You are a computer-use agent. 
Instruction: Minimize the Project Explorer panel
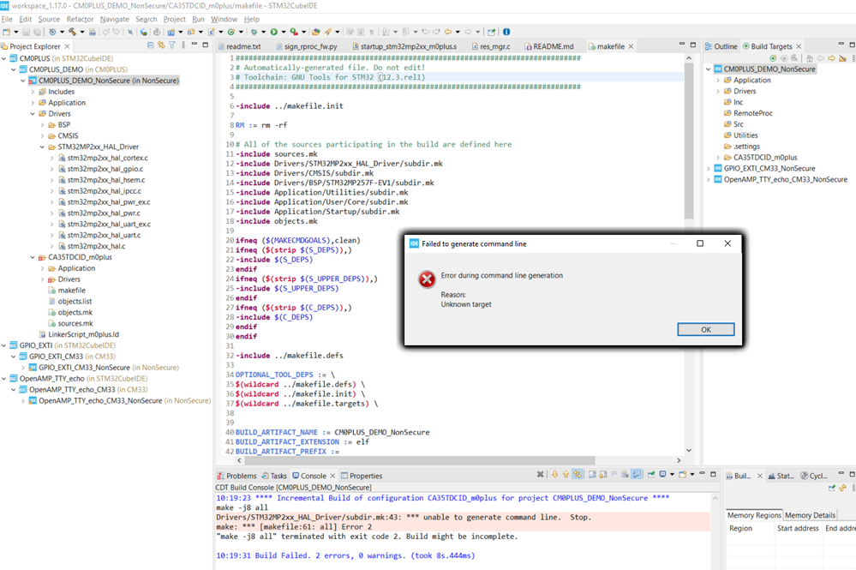(x=194, y=45)
